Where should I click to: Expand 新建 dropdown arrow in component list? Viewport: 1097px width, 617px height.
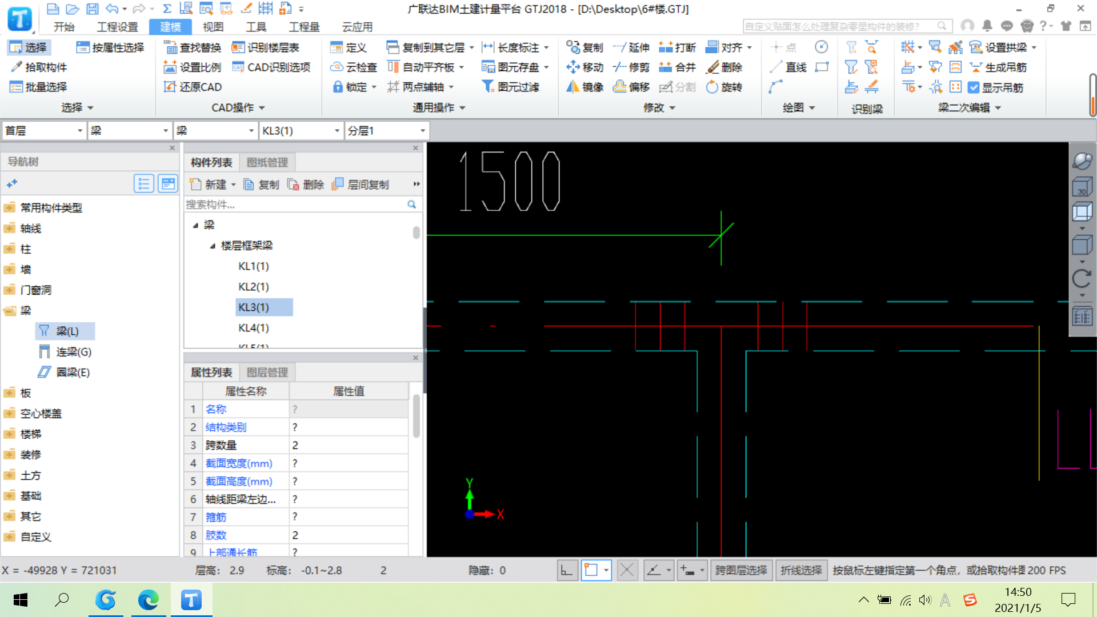[x=234, y=185]
